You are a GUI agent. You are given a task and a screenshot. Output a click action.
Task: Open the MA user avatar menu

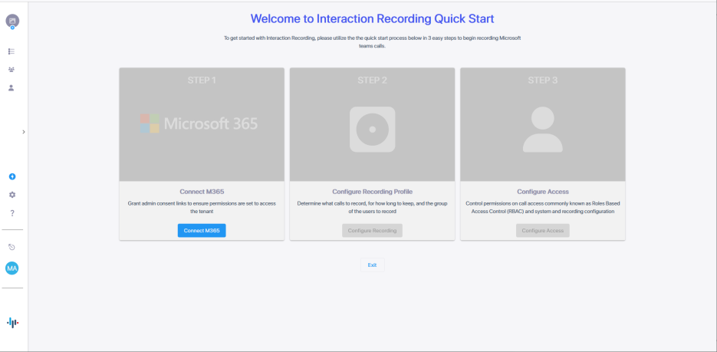coord(12,268)
